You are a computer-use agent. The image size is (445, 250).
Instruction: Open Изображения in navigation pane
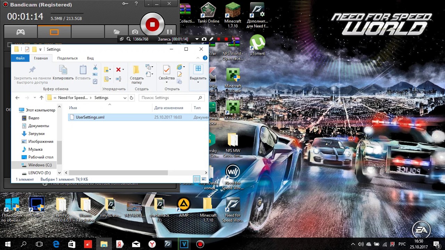[37, 141]
